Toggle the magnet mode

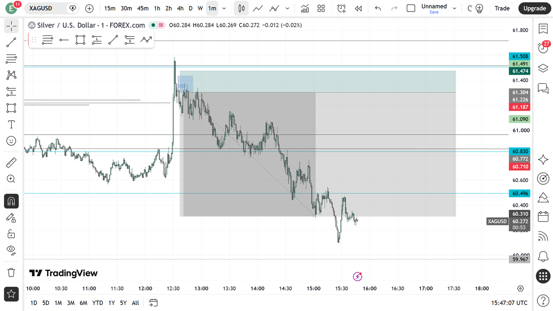tap(12, 201)
